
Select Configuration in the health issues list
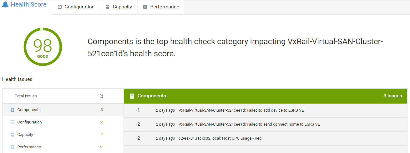29,122
